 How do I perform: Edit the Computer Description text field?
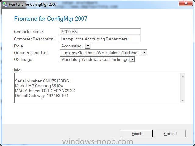[100, 39]
